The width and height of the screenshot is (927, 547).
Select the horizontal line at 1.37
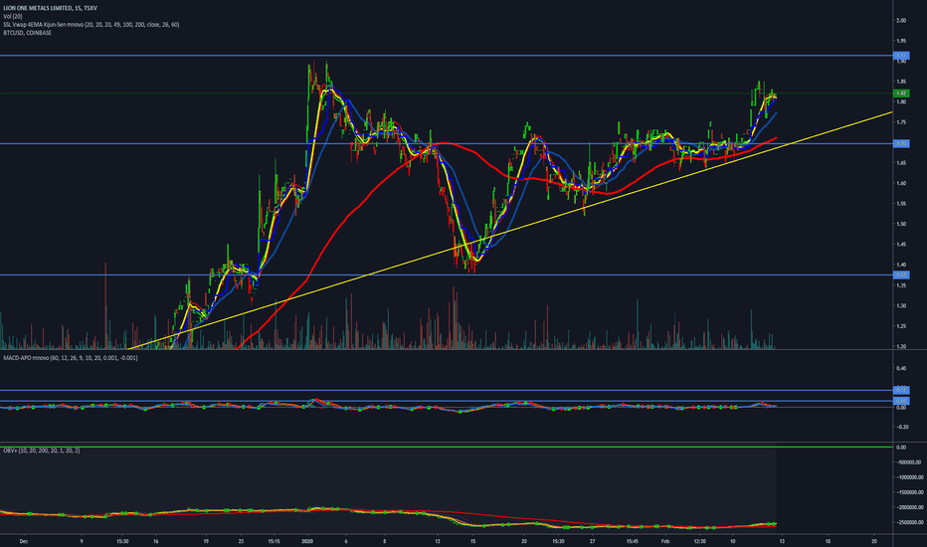[447, 274]
